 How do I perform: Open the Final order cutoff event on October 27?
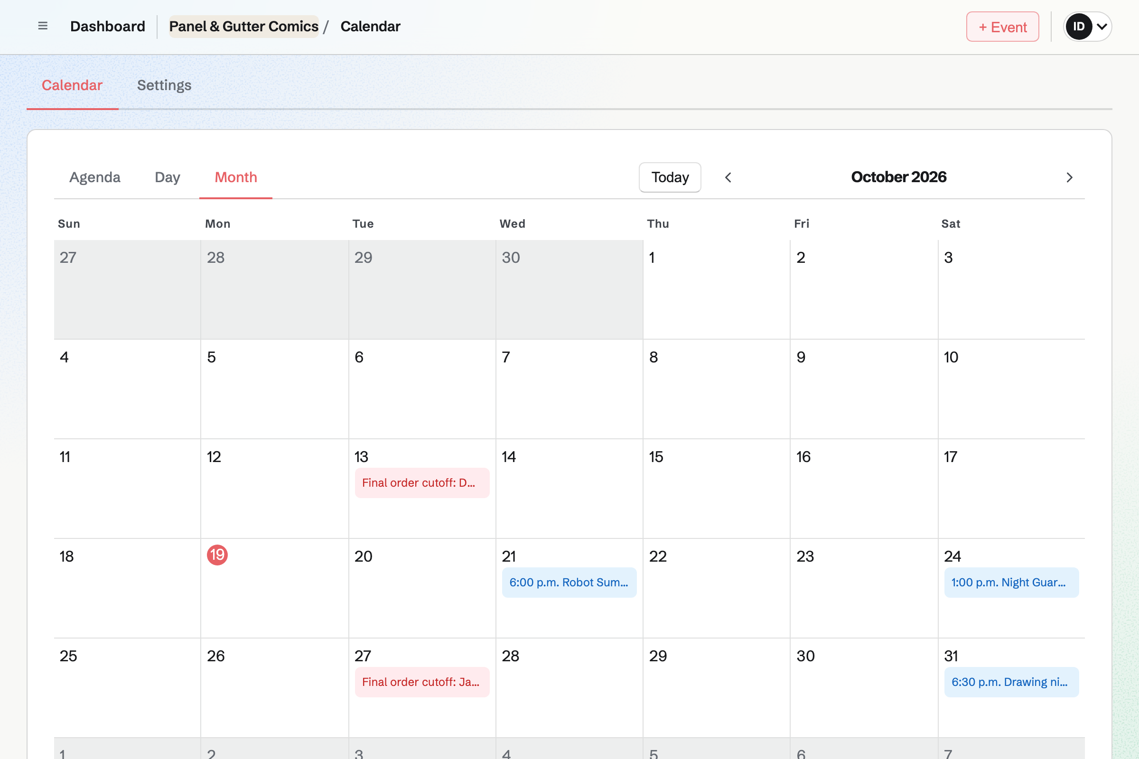[x=422, y=682]
